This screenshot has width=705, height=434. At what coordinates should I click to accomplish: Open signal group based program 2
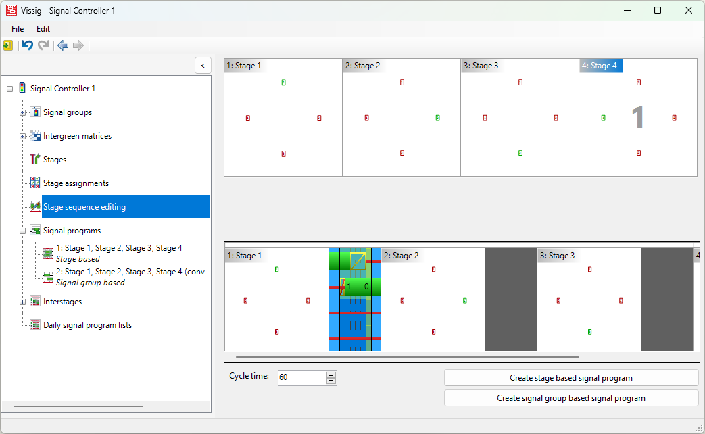pos(130,272)
